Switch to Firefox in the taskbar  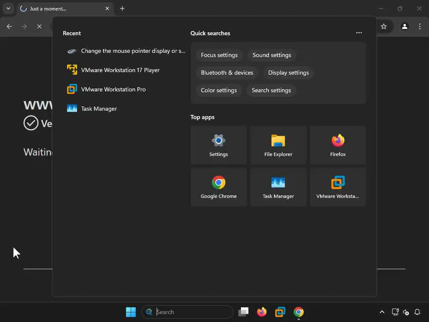coord(261,312)
